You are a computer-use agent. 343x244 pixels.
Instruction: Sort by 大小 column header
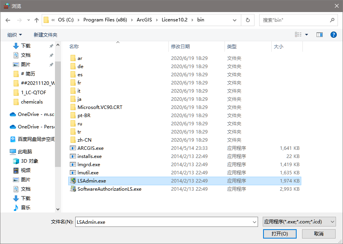[x=278, y=47]
